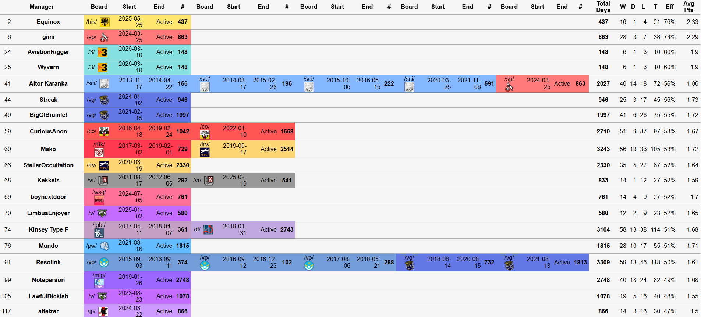Click total days value 3309

point(603,263)
